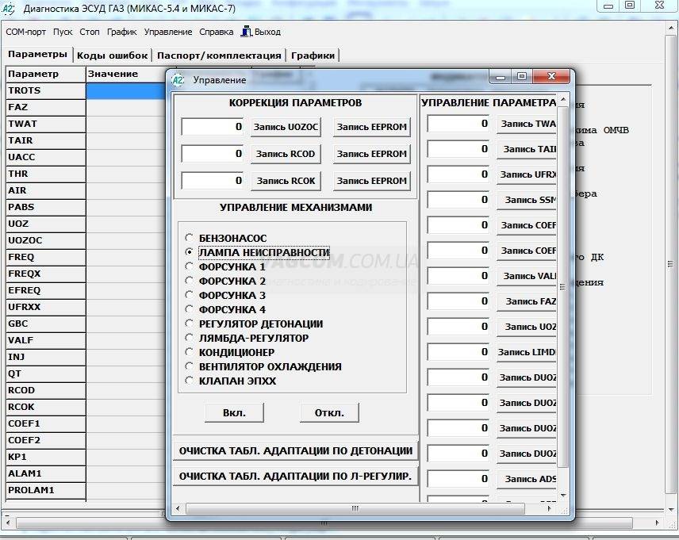Viewport: 679px width, 540px height.
Task: Open the COM-порт menu
Action: (25, 32)
